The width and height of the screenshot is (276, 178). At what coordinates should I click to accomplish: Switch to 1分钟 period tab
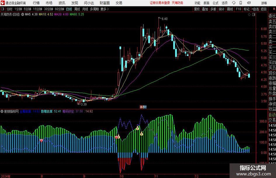click(x=18, y=9)
